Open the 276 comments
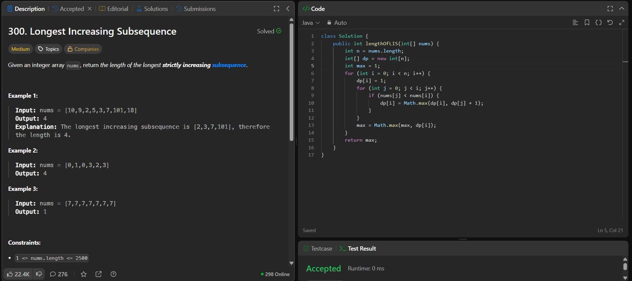The width and height of the screenshot is (632, 281). 59,274
